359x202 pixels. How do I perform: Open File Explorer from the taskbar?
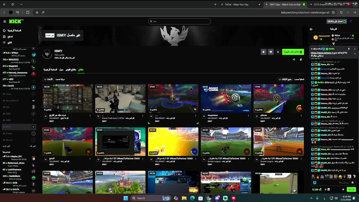click(184, 198)
